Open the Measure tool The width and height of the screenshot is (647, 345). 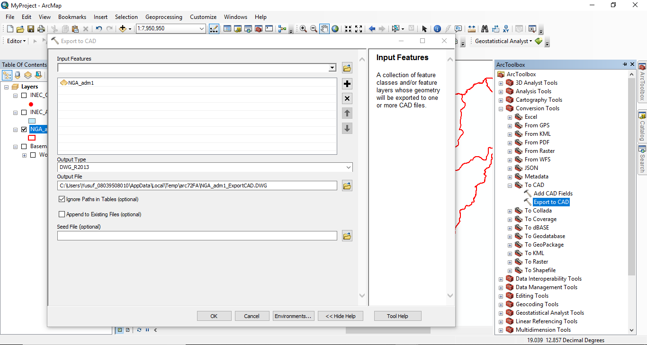pyautogui.click(x=472, y=28)
